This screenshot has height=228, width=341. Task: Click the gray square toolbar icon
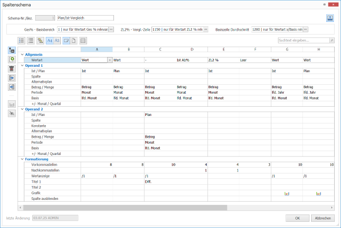[83, 40]
